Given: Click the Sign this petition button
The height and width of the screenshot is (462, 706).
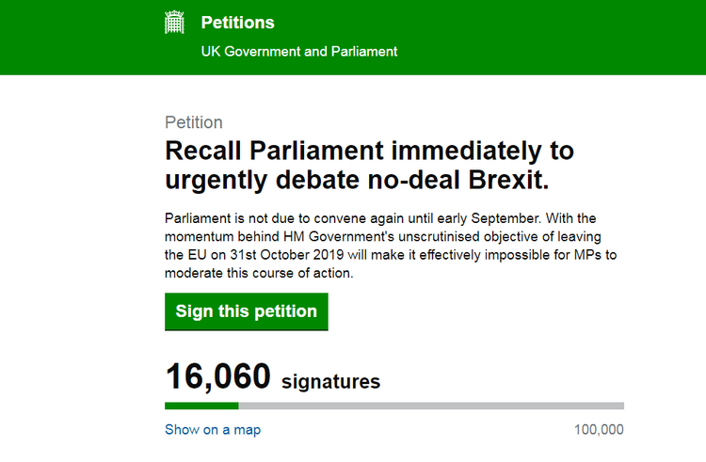Looking at the screenshot, I should [x=247, y=311].
